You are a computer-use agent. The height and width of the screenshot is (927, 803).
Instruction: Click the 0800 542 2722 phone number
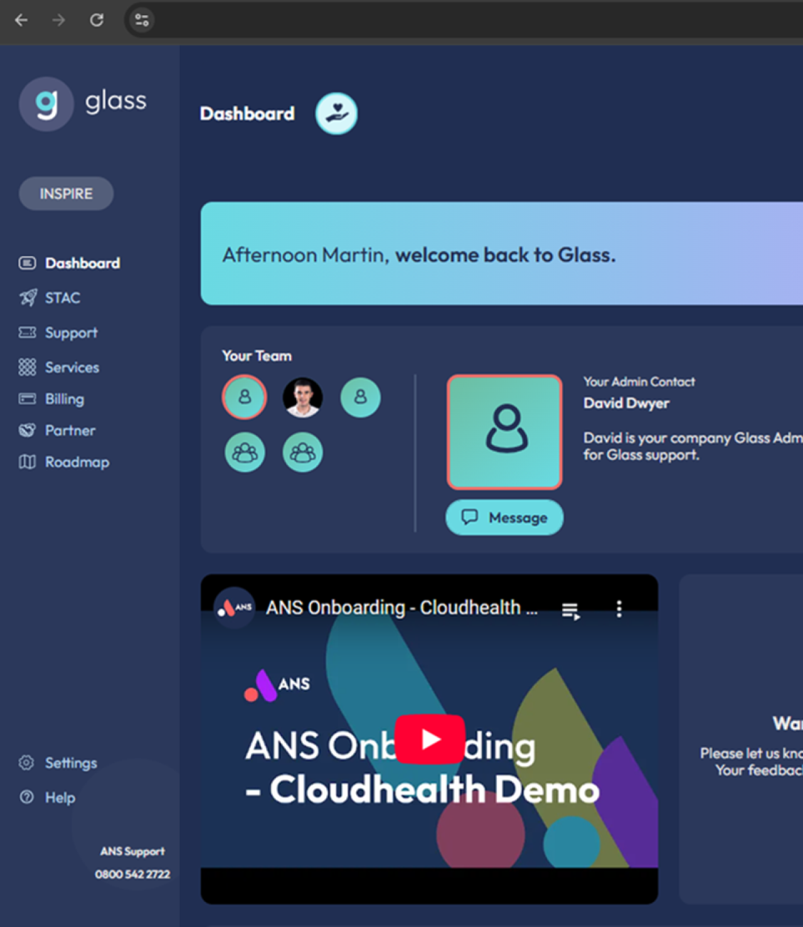[132, 874]
